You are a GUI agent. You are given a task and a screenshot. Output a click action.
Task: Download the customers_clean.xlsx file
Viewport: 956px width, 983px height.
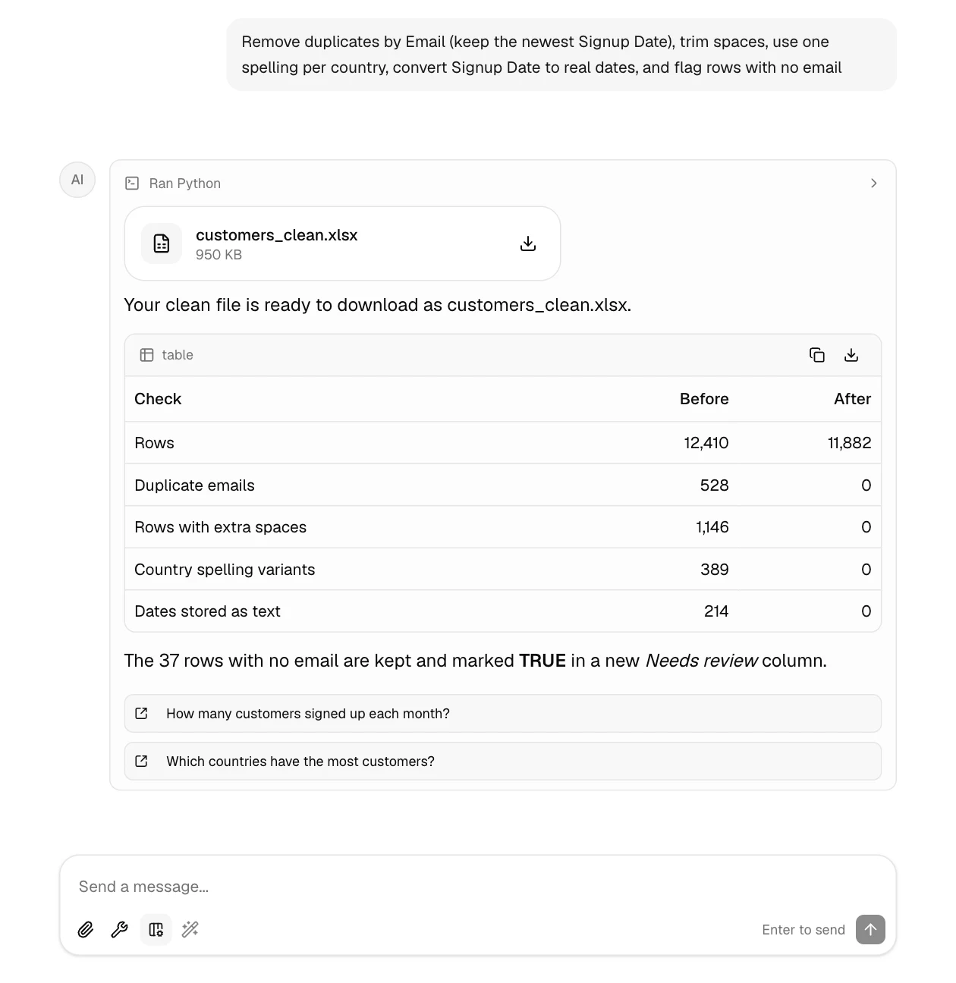[528, 243]
